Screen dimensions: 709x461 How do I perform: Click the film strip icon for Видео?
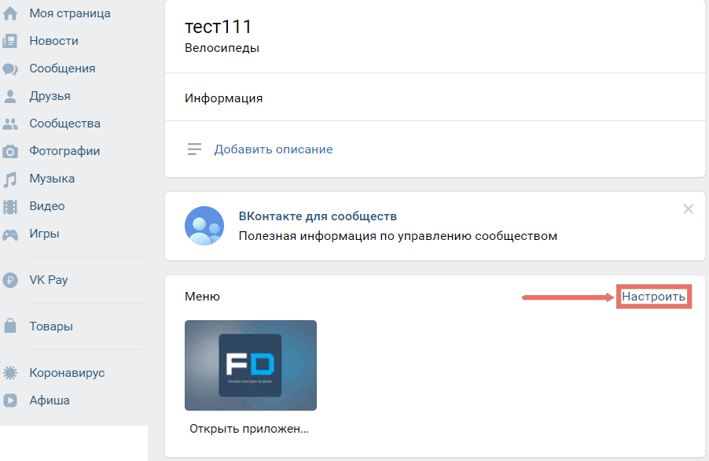(10, 207)
